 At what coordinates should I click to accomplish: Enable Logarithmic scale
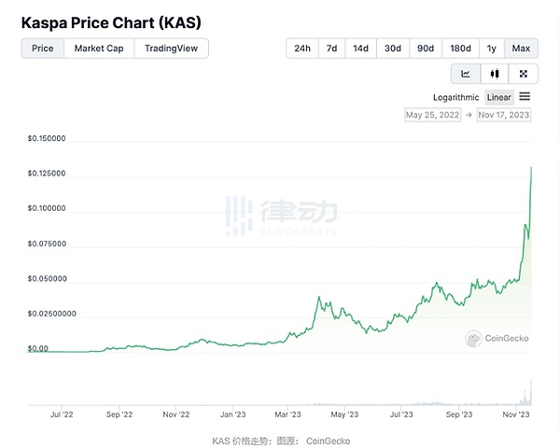(x=455, y=97)
